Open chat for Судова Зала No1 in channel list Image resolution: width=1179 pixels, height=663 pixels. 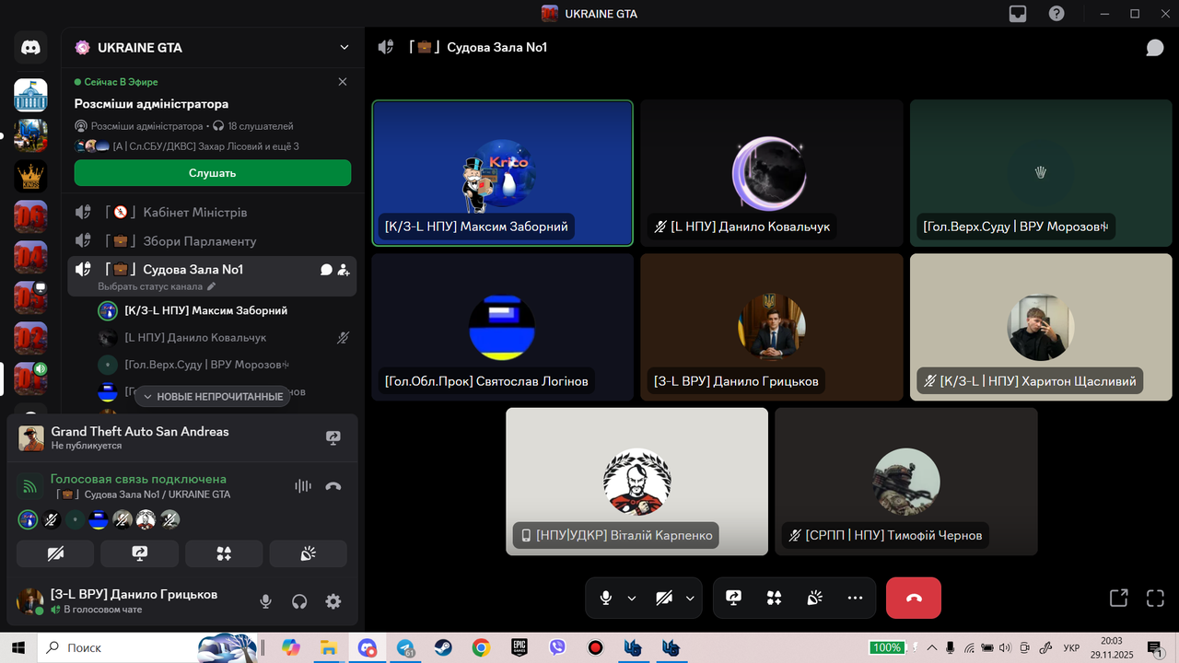coord(326,270)
